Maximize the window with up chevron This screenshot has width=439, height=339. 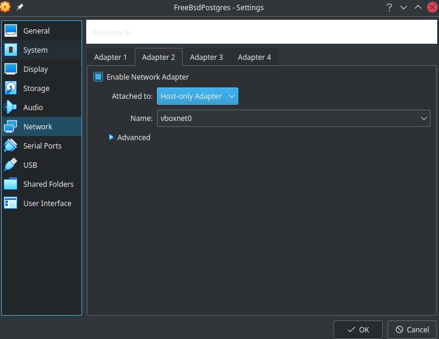[418, 7]
